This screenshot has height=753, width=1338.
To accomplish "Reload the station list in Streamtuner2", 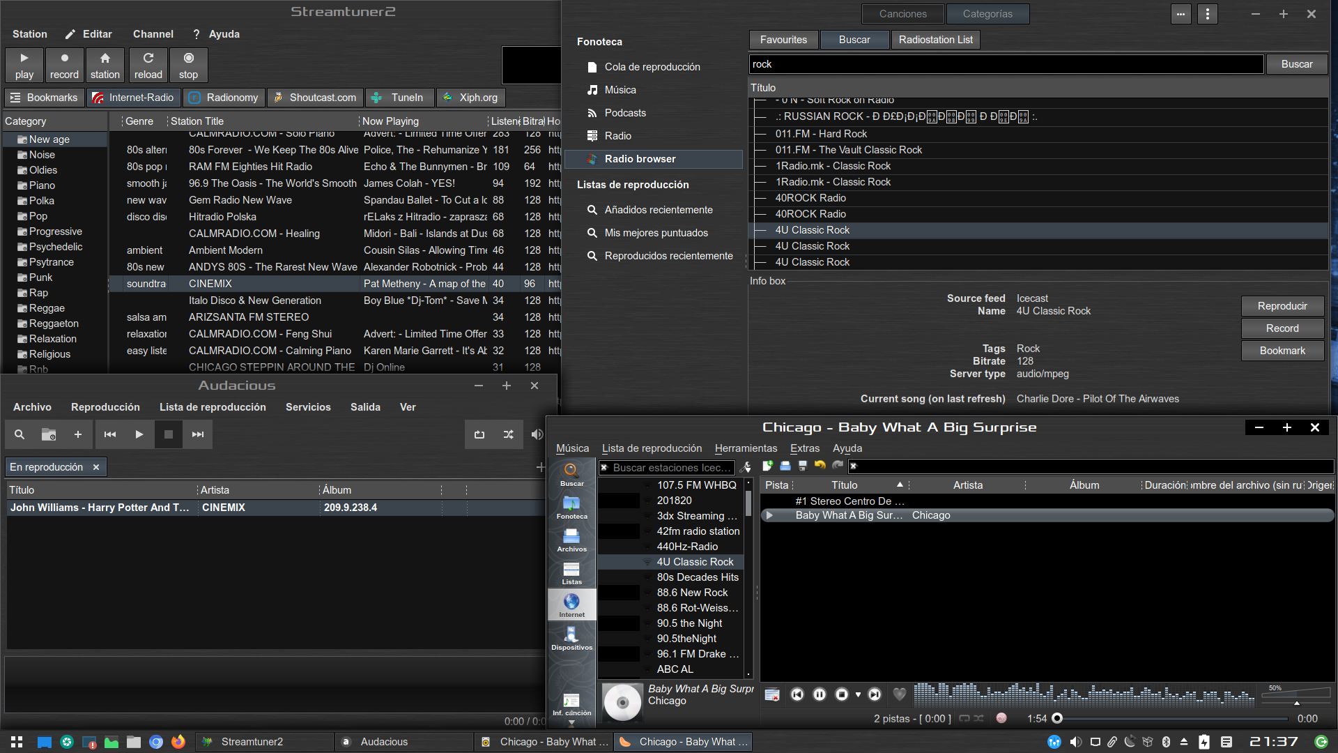I will click(148, 66).
